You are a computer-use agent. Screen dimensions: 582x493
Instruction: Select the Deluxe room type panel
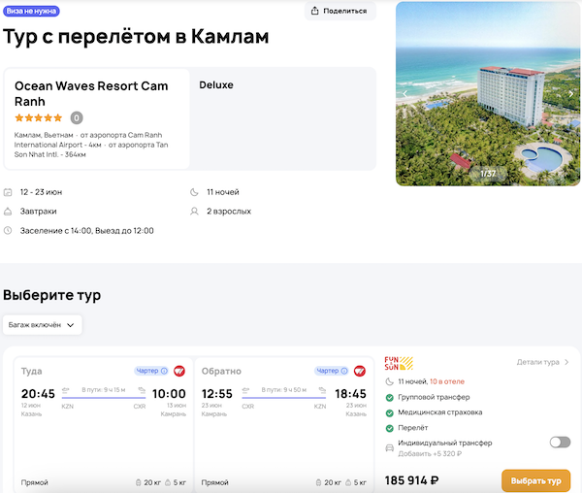tap(281, 118)
